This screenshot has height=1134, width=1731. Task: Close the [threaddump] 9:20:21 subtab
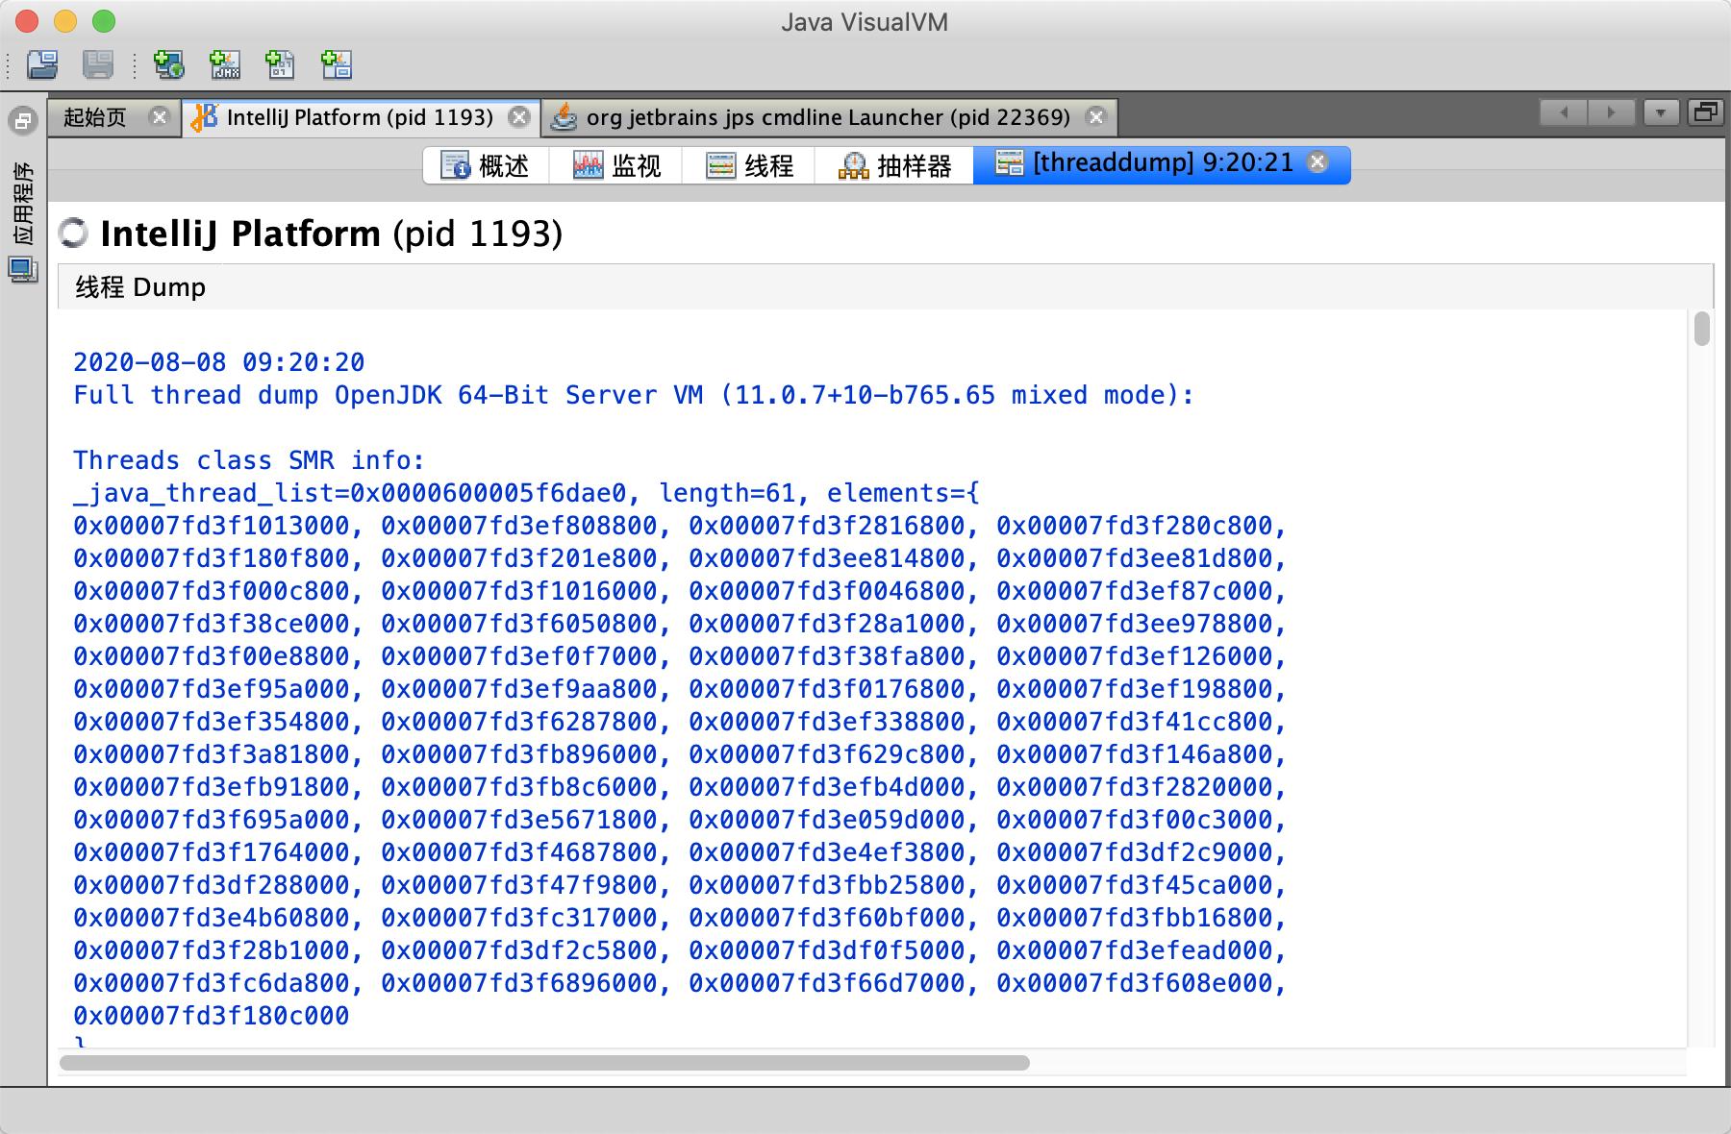[1318, 162]
